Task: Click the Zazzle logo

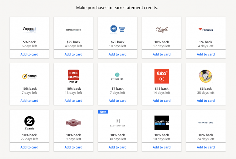Action: (x=29, y=123)
